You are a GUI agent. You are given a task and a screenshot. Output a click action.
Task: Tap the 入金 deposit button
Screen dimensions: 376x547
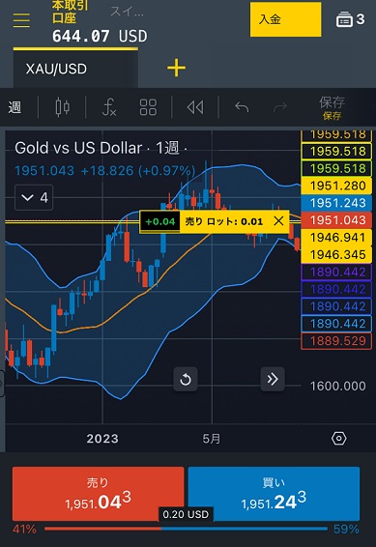pyautogui.click(x=286, y=19)
